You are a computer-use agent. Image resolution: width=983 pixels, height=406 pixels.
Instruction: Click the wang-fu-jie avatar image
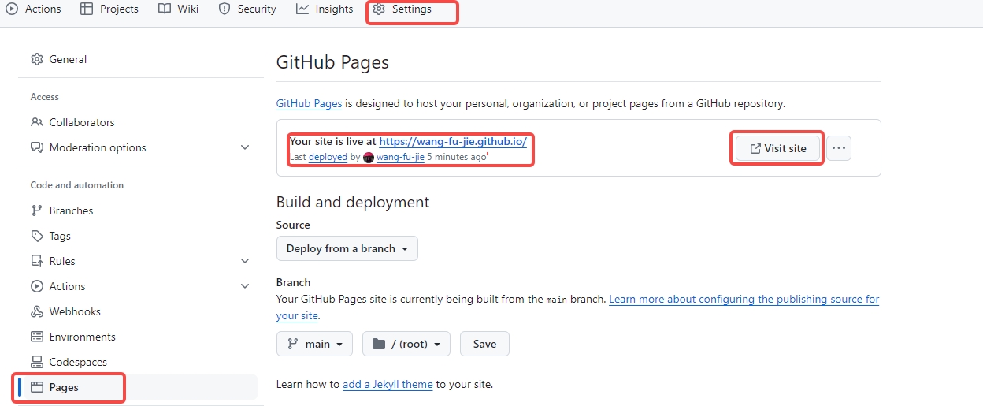point(368,158)
